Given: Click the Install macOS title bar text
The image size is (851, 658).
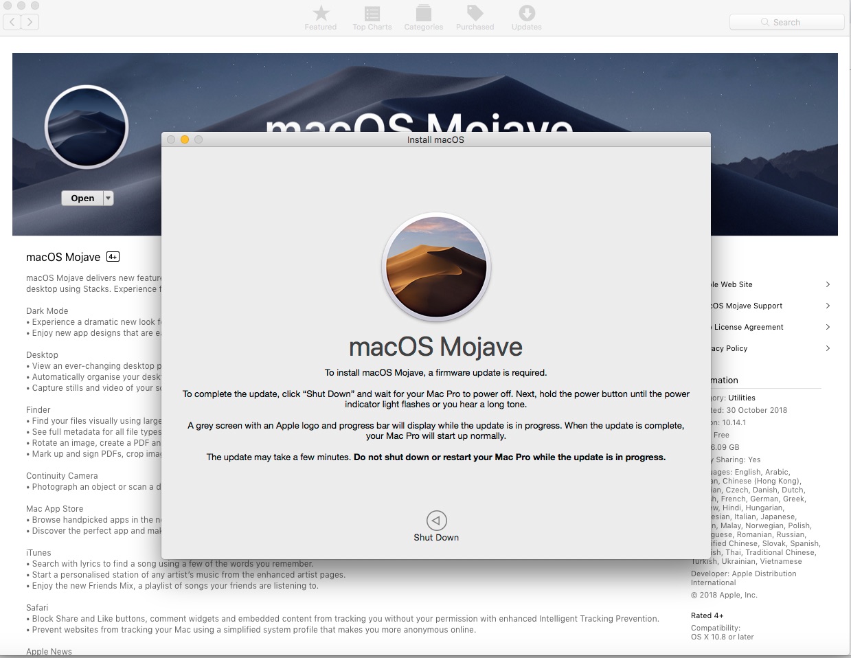Looking at the screenshot, I should 435,139.
